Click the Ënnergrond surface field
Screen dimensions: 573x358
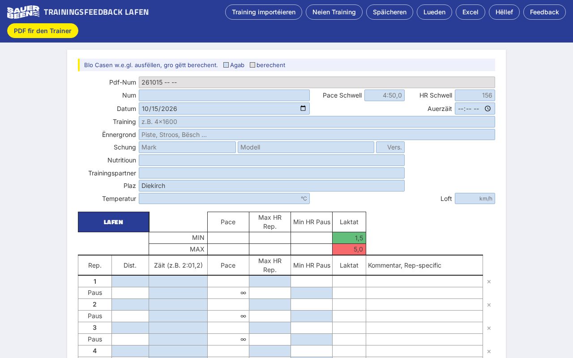(x=317, y=135)
